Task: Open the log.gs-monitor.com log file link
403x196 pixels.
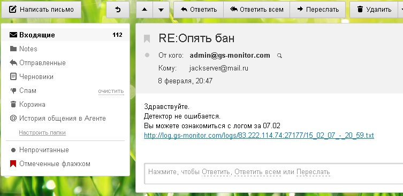Action: 259,136
